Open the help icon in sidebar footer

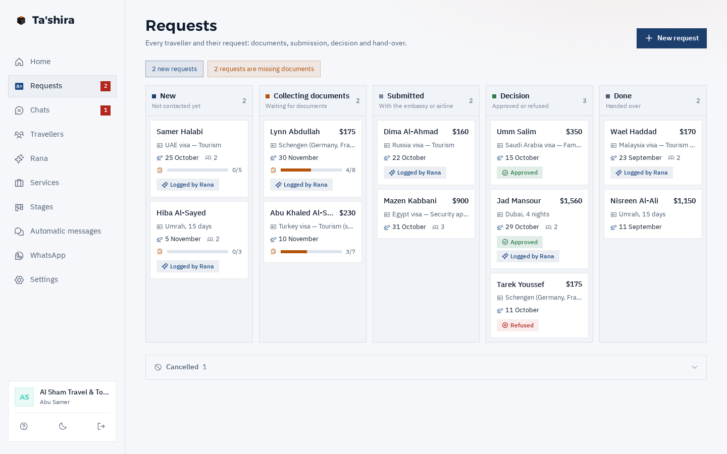24,426
